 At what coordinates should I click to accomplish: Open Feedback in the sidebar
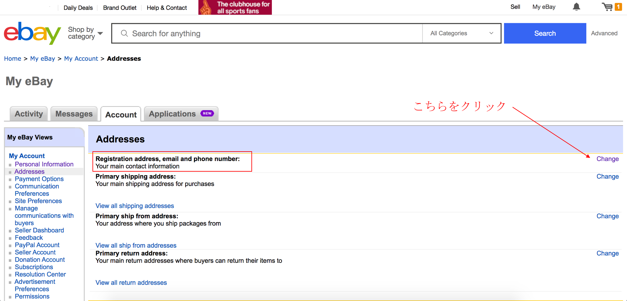[x=29, y=238]
